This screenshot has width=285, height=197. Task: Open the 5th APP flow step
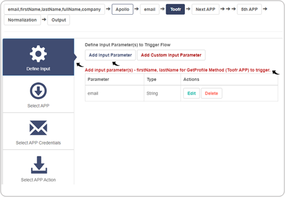click(249, 9)
